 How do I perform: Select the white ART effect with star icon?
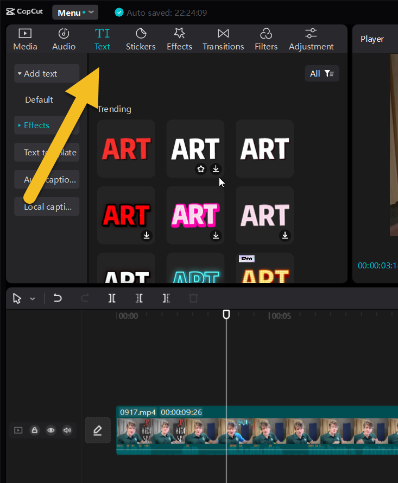coord(195,149)
